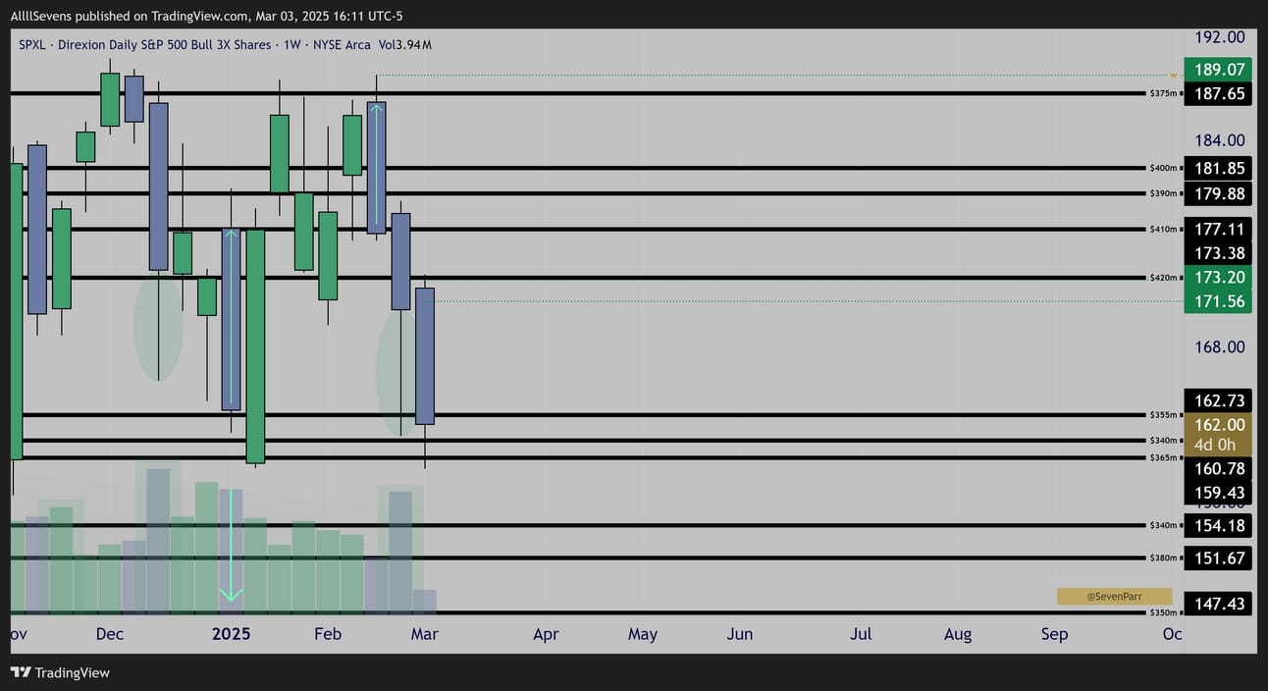Image resolution: width=1268 pixels, height=691 pixels.
Task: Click the 4d 0h countdown label
Action: click(1217, 446)
